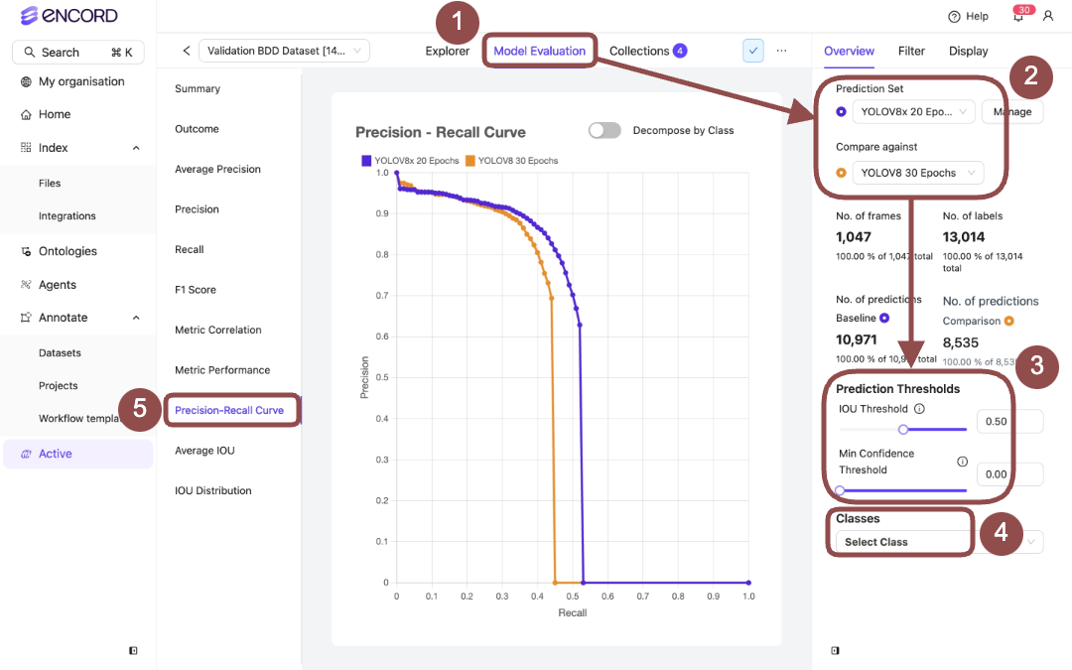Go to Integrations under Index
This screenshot has height=670, width=1072.
pos(67,216)
